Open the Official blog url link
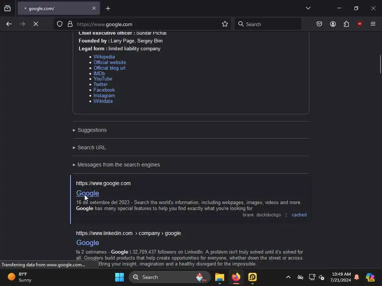The image size is (382, 286). tap(109, 68)
